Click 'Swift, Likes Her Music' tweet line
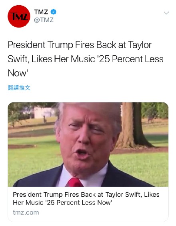Screen dimensions: 176x226 click(x=52, y=59)
